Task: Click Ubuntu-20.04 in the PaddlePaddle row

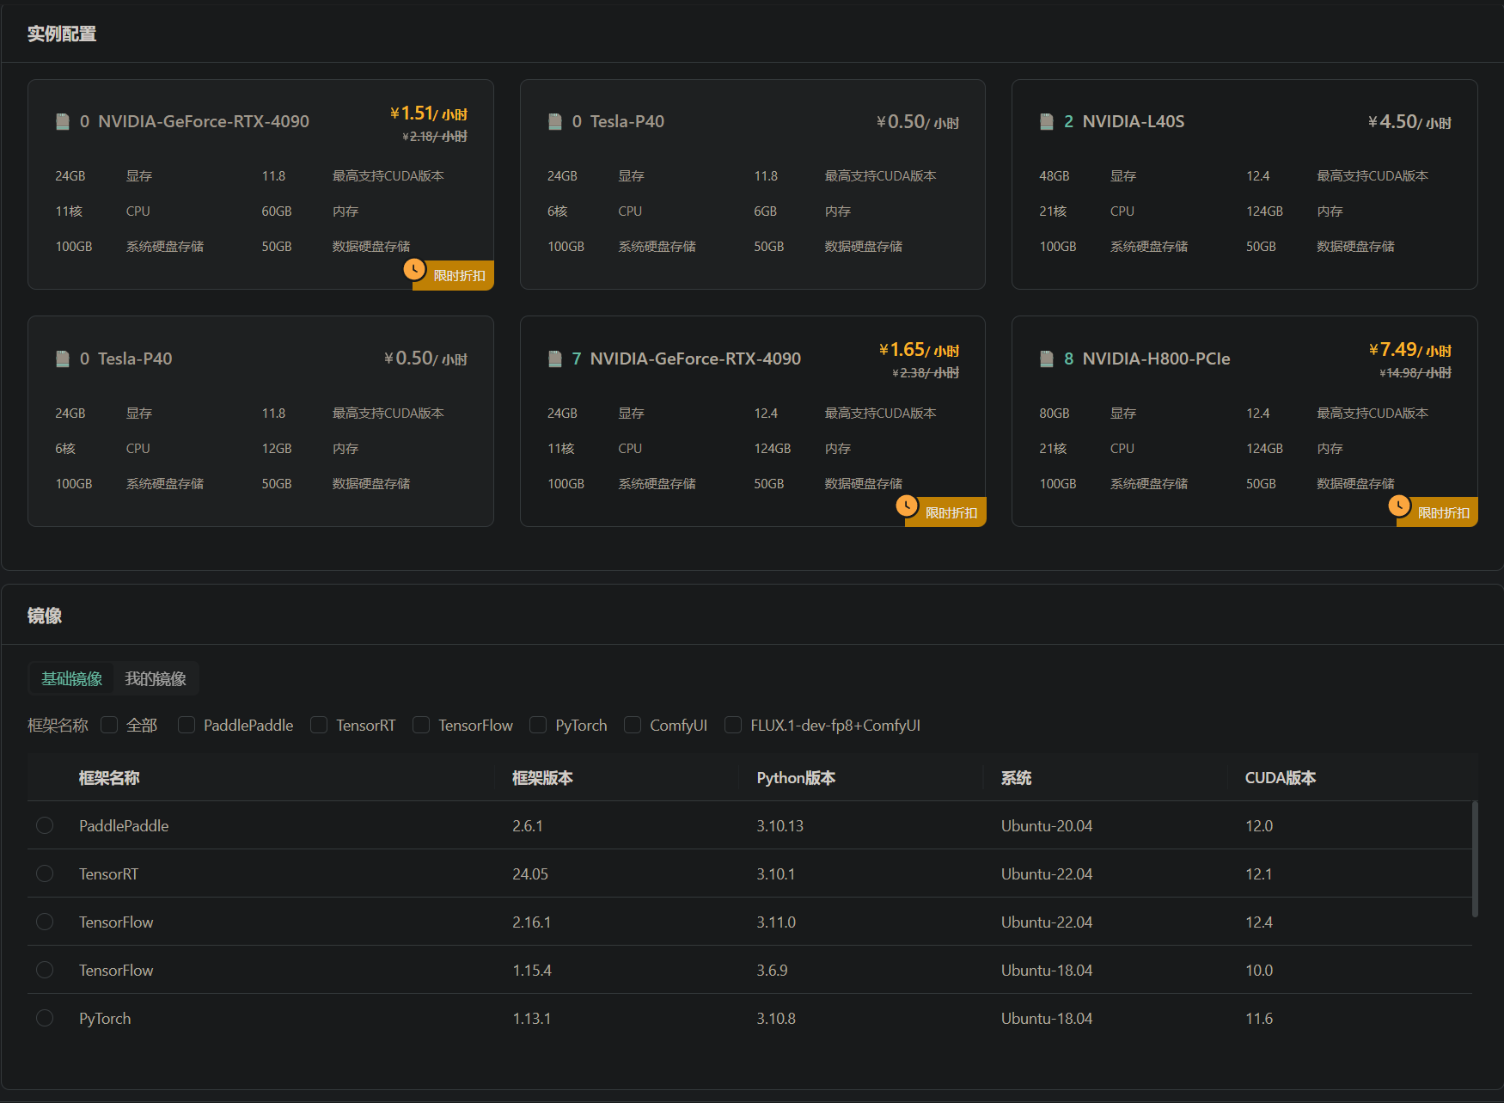Action: (1046, 825)
